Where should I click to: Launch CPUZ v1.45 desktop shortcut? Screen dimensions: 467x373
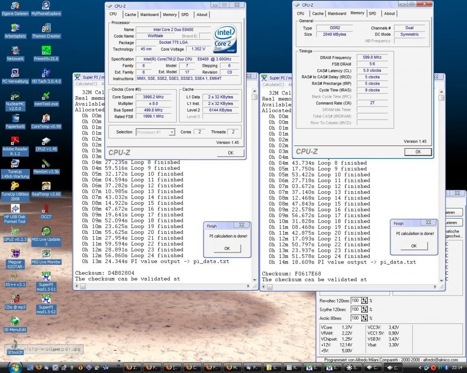click(46, 144)
